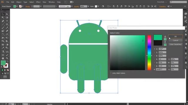The height and width of the screenshot is (105, 188).
Task: Open Color Swatches in Color Picker
Action: coord(176,44)
